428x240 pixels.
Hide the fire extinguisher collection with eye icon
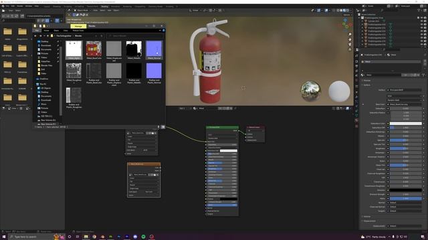pos(422,18)
